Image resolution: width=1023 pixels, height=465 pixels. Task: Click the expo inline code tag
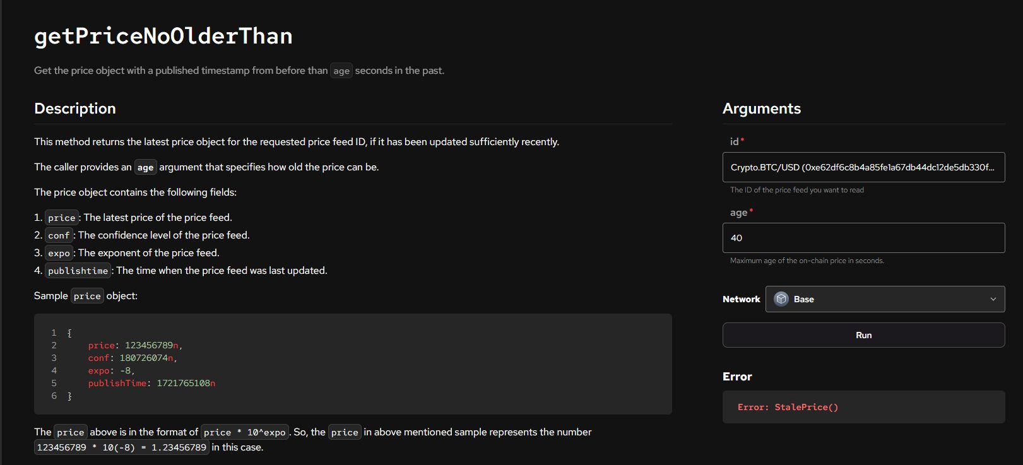click(59, 253)
